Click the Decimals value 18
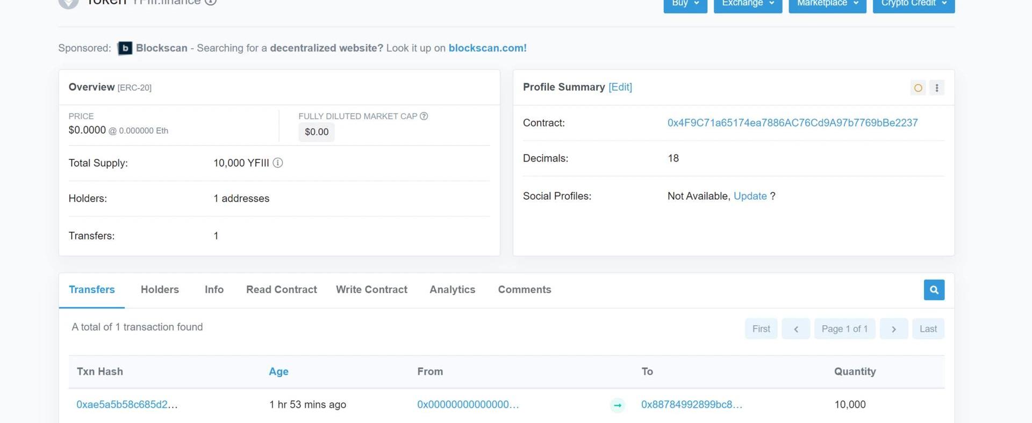The height and width of the screenshot is (423, 1032). click(x=673, y=158)
